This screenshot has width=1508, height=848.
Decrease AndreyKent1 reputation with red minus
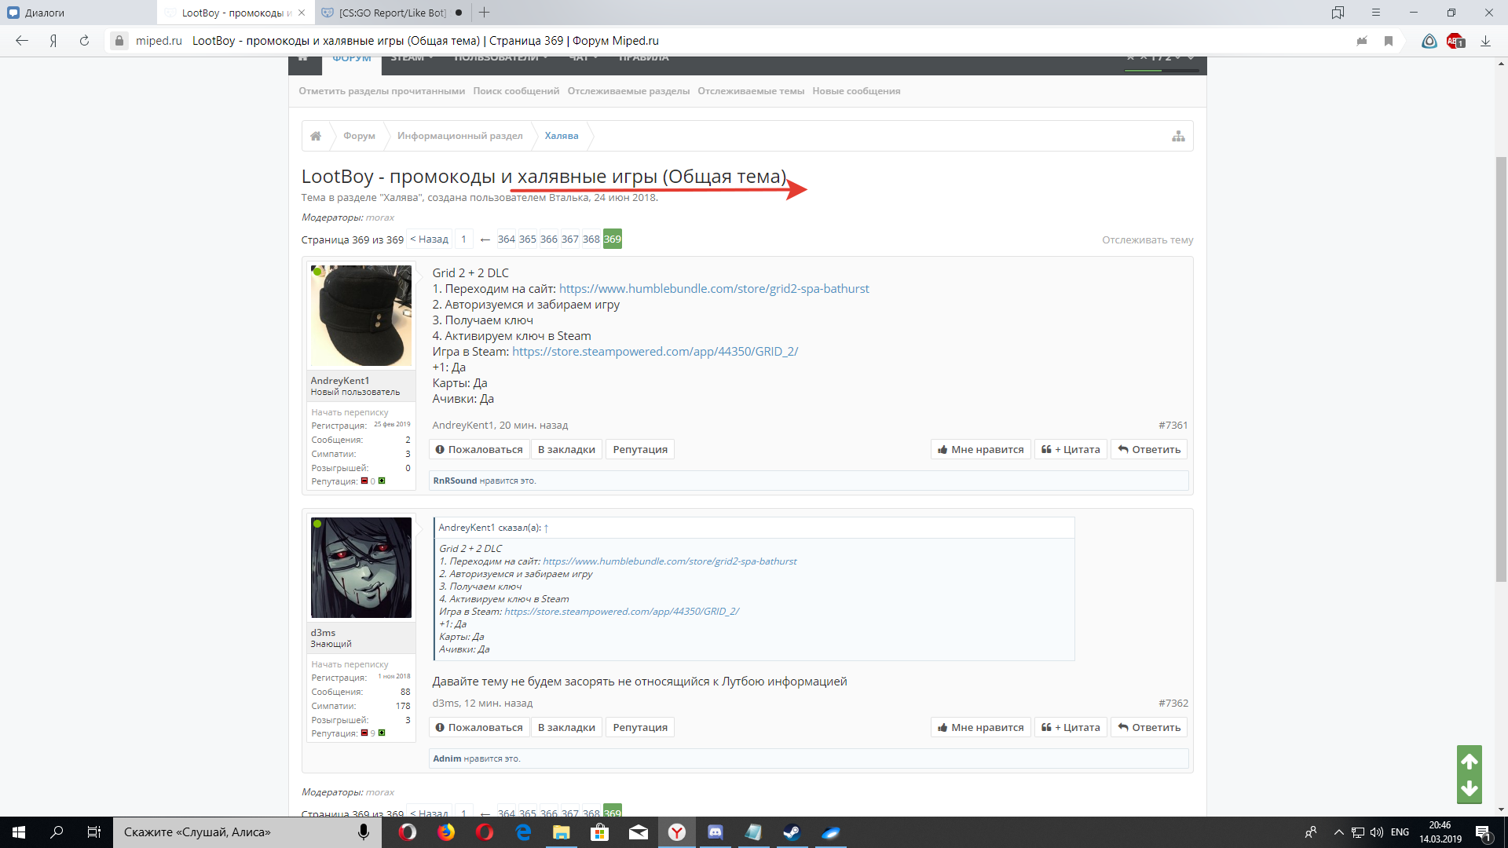pos(364,481)
